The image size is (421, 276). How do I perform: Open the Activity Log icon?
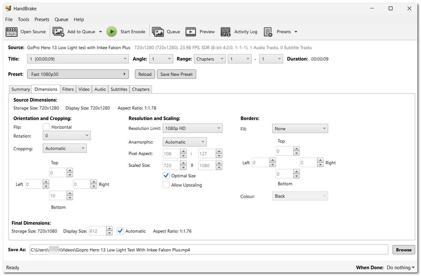[226, 32]
